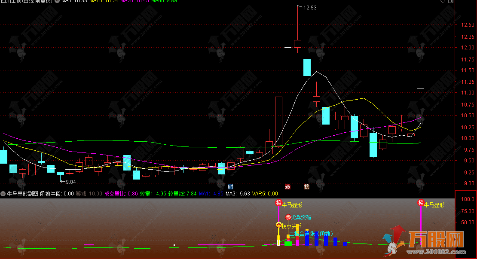Viewport: 477px width, 259px height.
Task: Click the 较量线 7.84 label in the sub-chart header
Action: click(182, 194)
